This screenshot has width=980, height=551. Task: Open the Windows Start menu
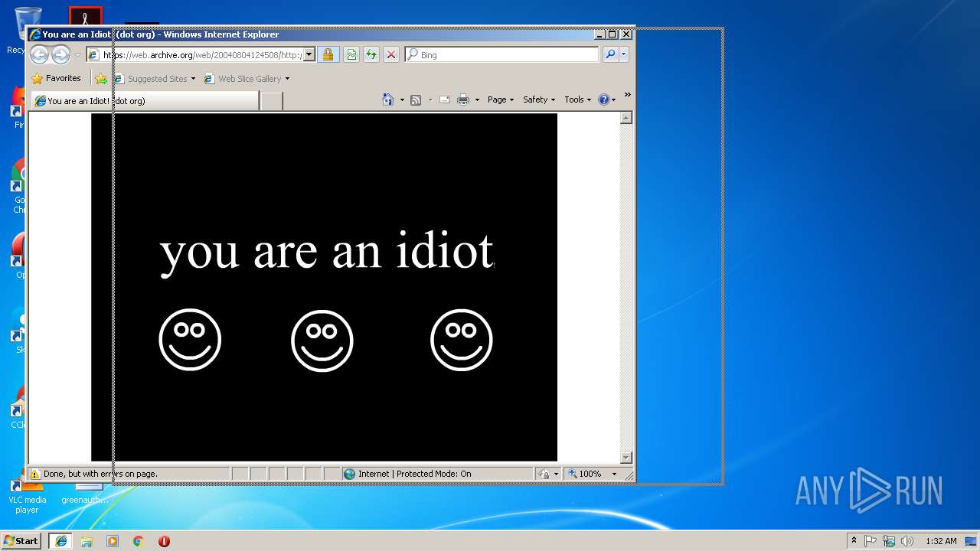coord(21,540)
